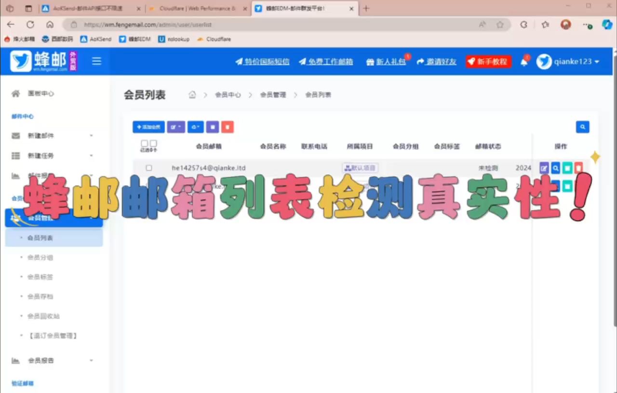The width and height of the screenshot is (617, 393).
Task: Open 面板中心 in the sidebar
Action: pos(41,93)
